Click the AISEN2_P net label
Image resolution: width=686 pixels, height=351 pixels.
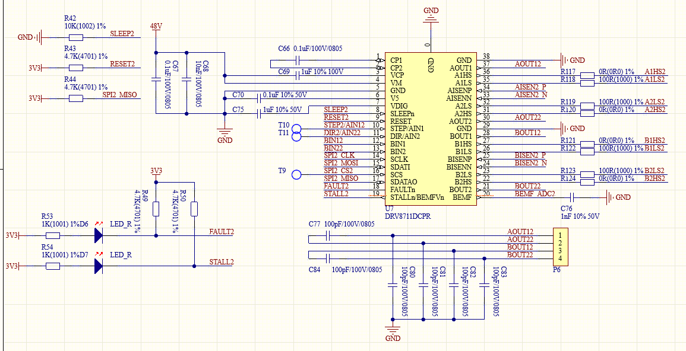tap(530, 87)
